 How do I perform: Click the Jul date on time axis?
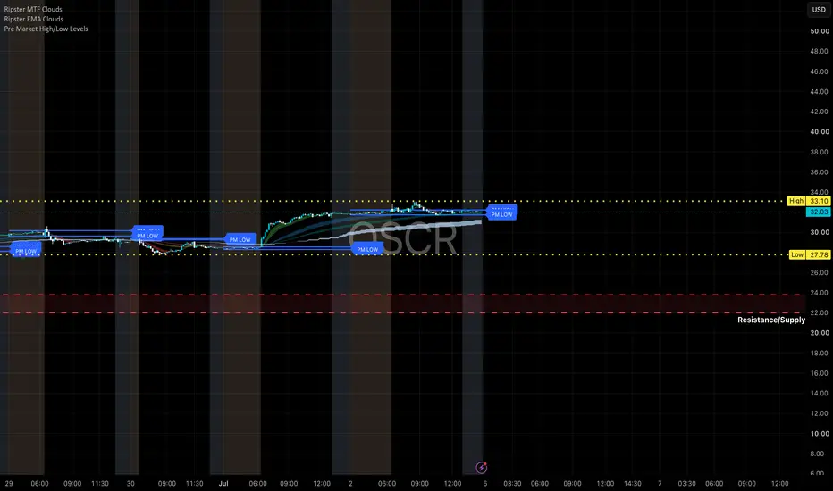pos(223,484)
